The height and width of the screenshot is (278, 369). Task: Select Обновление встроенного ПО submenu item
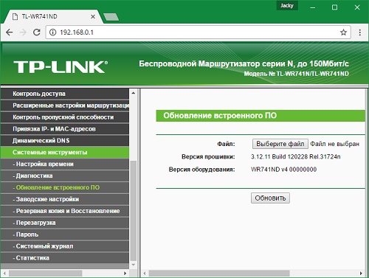click(65, 187)
